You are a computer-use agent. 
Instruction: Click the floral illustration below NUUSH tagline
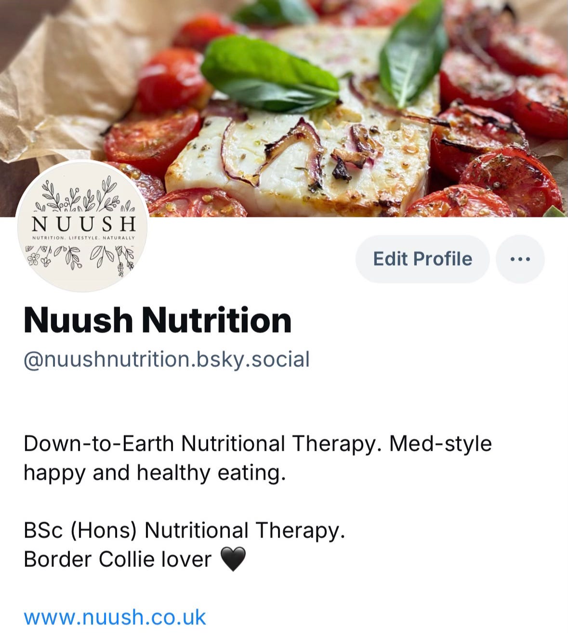pos(80,259)
